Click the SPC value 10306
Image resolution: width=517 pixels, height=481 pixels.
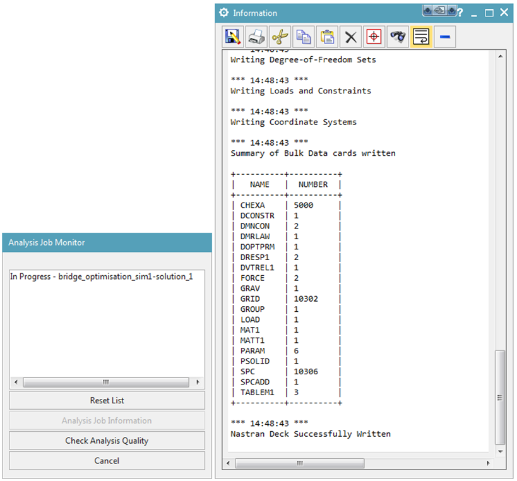click(x=306, y=372)
